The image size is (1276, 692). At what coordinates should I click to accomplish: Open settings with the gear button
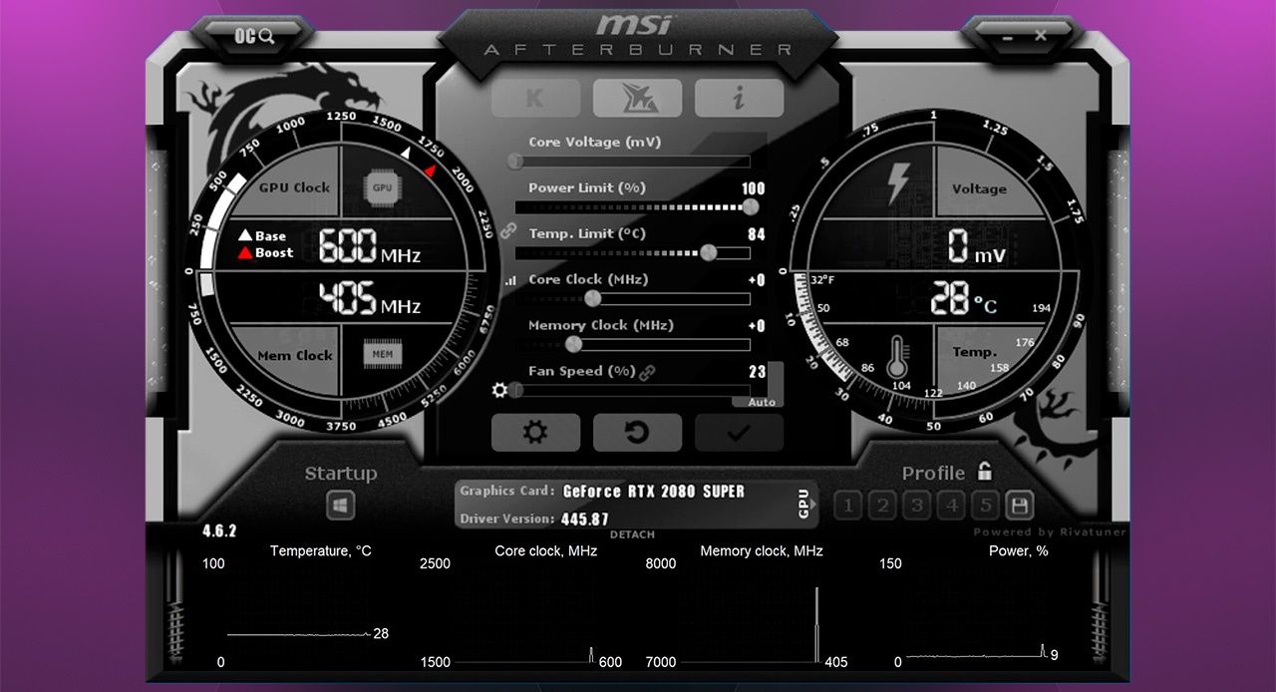click(x=535, y=433)
